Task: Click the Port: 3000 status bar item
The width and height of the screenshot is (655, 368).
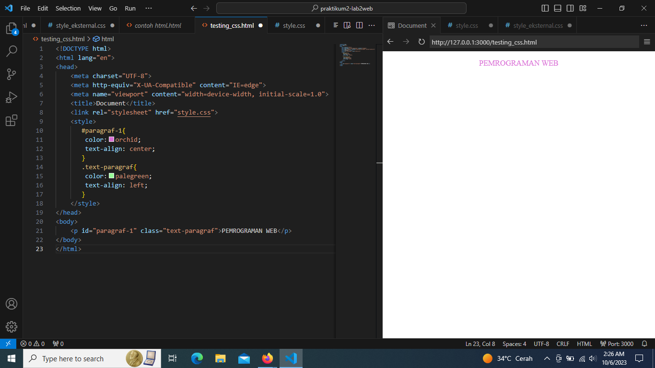Action: point(617,344)
